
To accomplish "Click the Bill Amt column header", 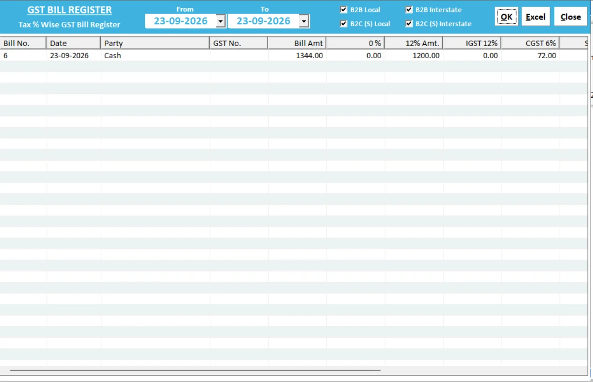I will tap(297, 43).
